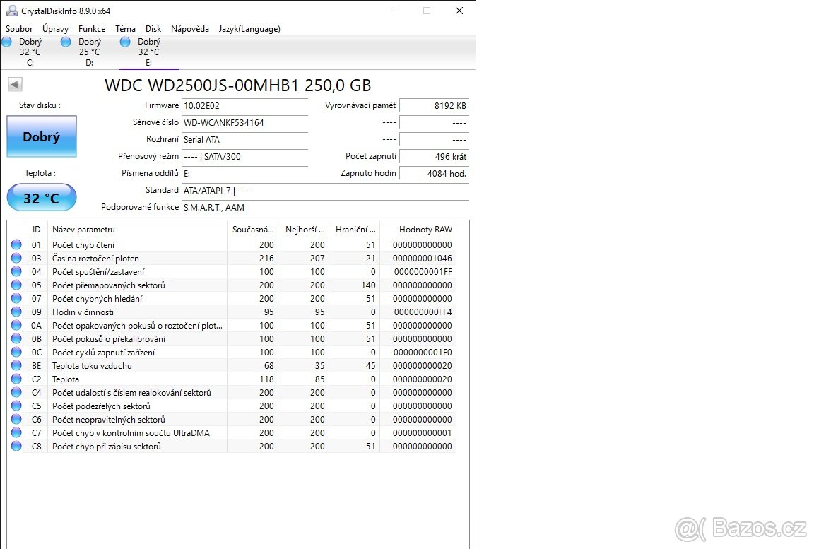The height and width of the screenshot is (549, 814).
Task: Click status orb for Počet chyb při zápisu sektorů
Action: 16,447
